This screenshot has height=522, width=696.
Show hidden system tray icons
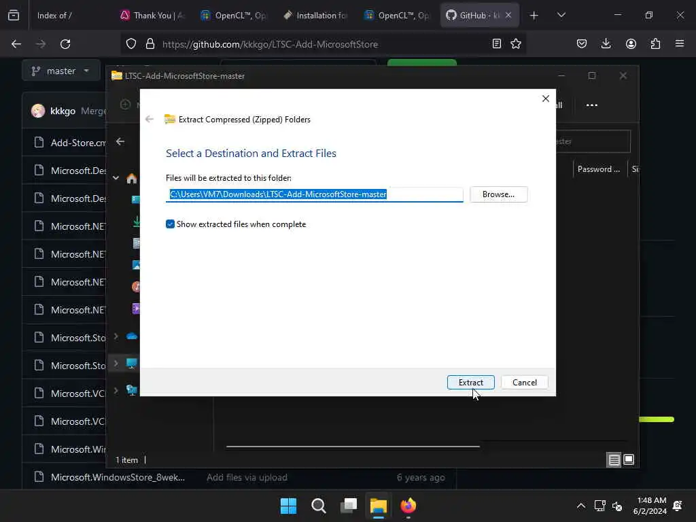pyautogui.click(x=580, y=506)
